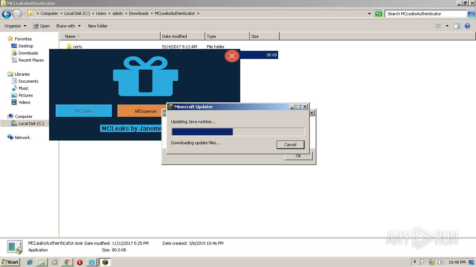This screenshot has height=267, width=476.
Task: Open Music library in sidebar
Action: pyautogui.click(x=23, y=88)
